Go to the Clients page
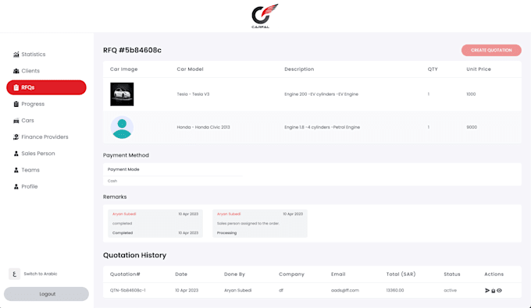This screenshot has width=531, height=308. [x=30, y=71]
